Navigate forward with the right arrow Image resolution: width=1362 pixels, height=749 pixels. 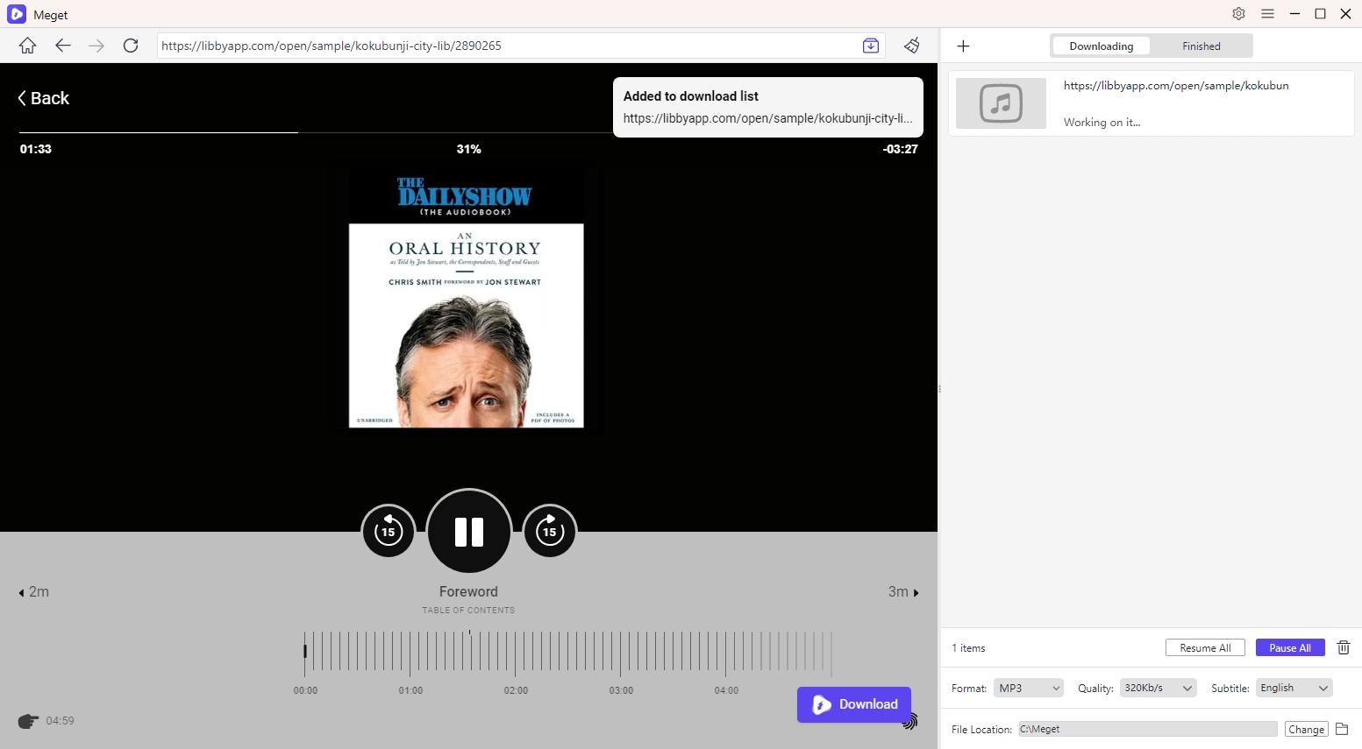point(96,46)
